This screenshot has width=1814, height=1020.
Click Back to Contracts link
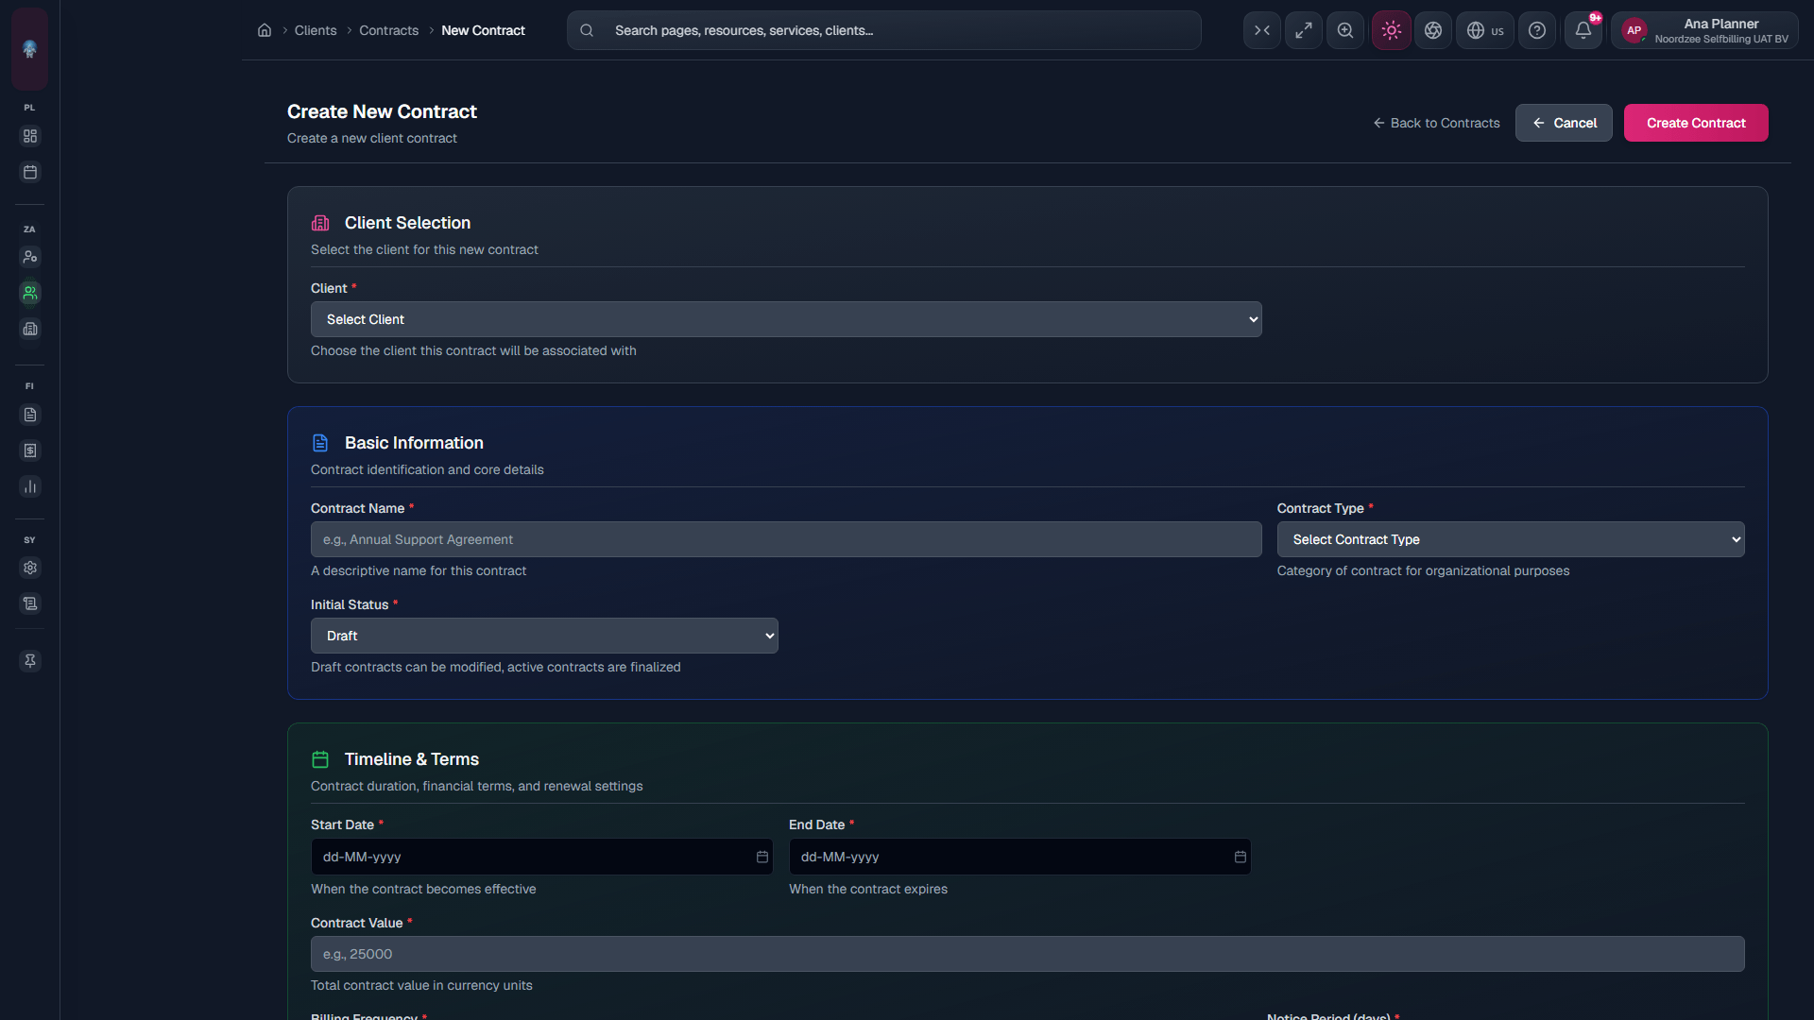[x=1436, y=123]
